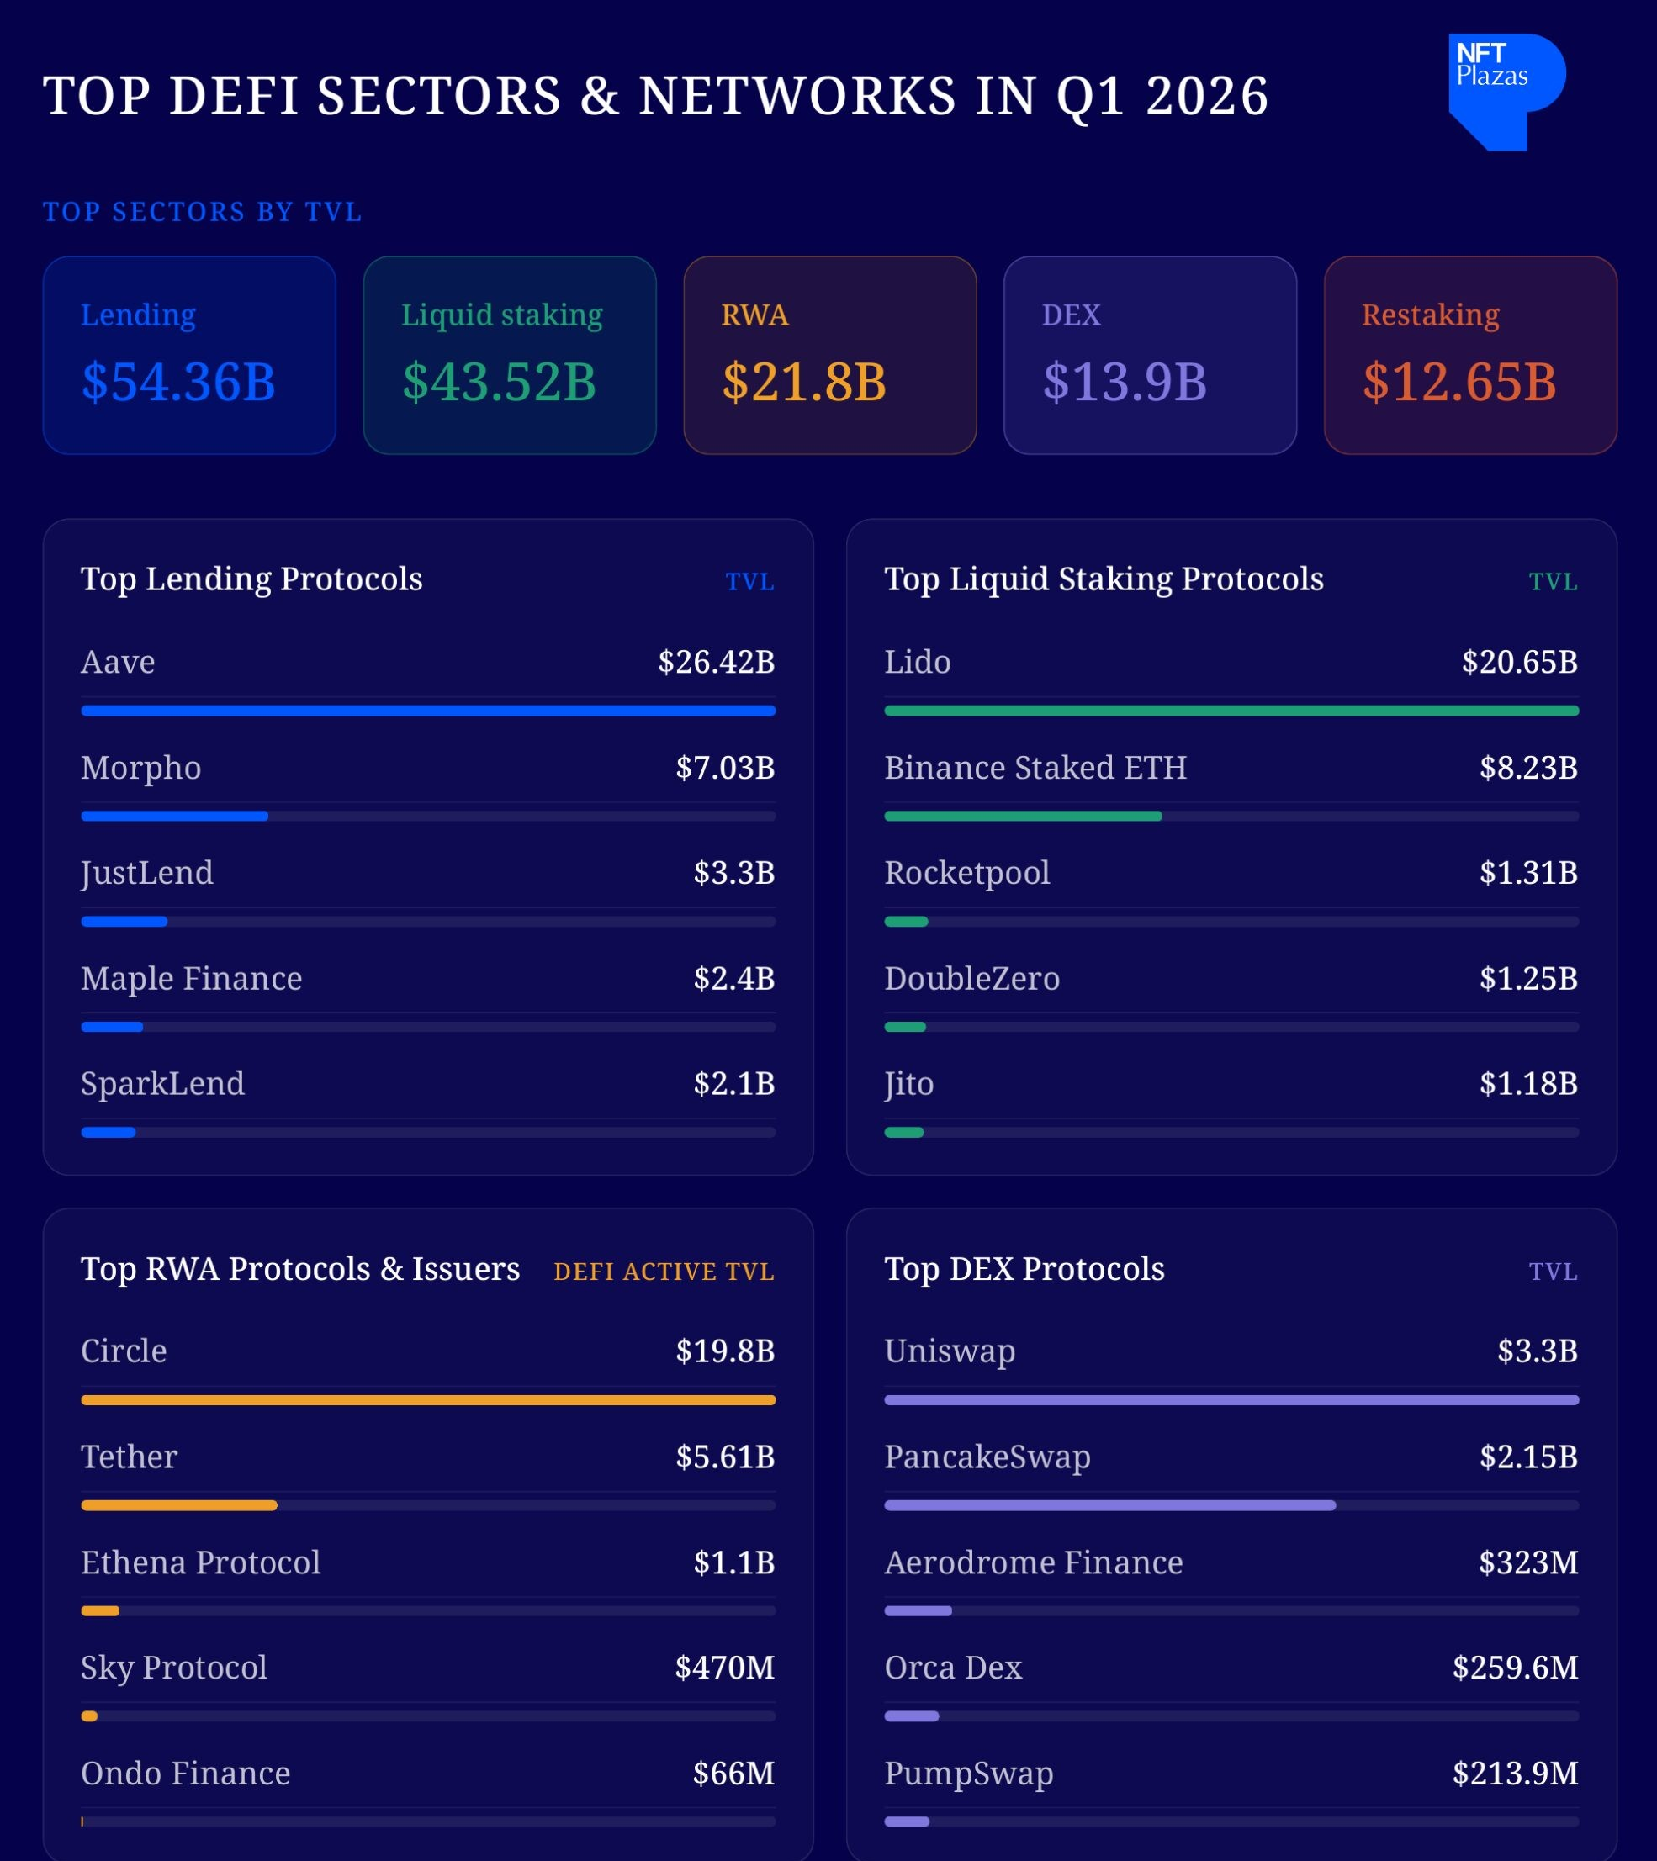Click the Aerodrome Finance entry
1657x1861 pixels.
[x=1032, y=1562]
